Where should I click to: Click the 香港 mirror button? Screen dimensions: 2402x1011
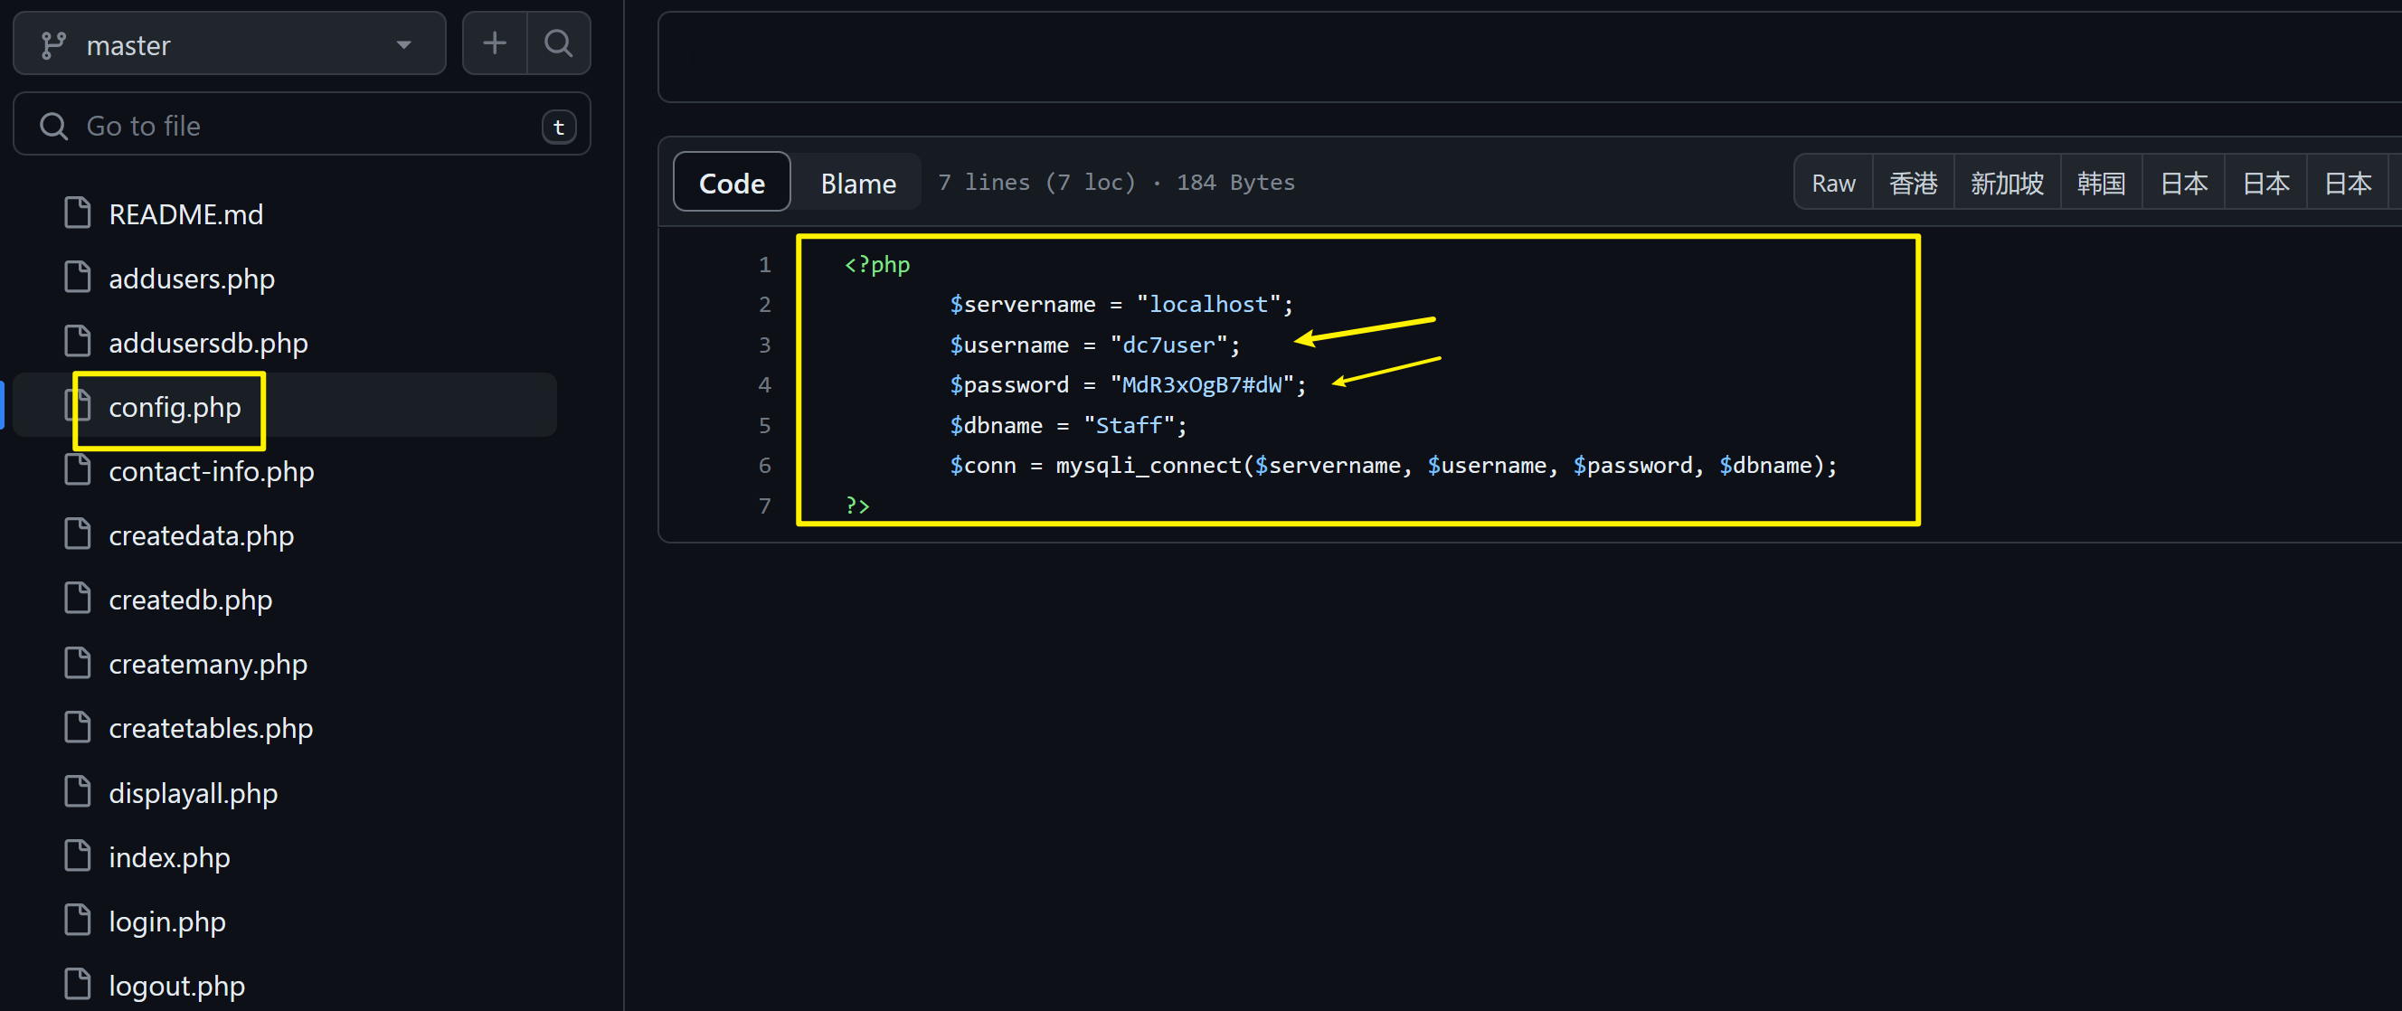click(x=1914, y=183)
